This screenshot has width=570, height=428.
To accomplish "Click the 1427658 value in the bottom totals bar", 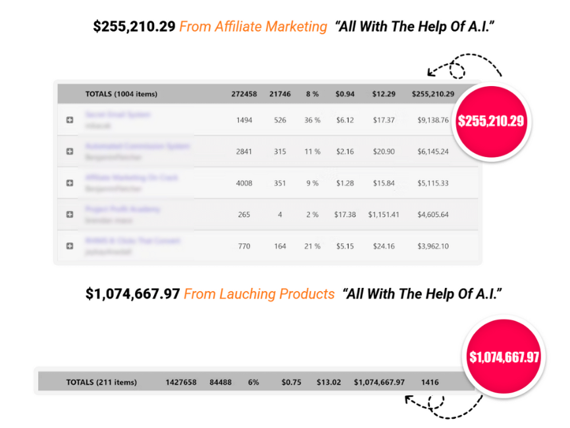I will 181,382.
